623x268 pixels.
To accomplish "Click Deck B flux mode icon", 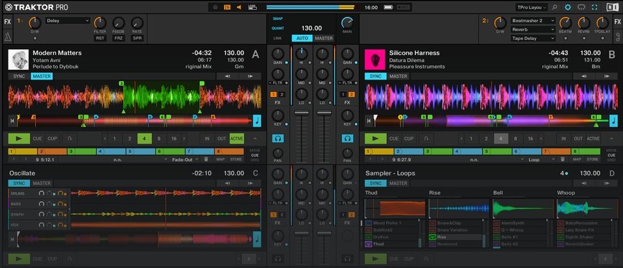I will pyautogui.click(x=426, y=139).
